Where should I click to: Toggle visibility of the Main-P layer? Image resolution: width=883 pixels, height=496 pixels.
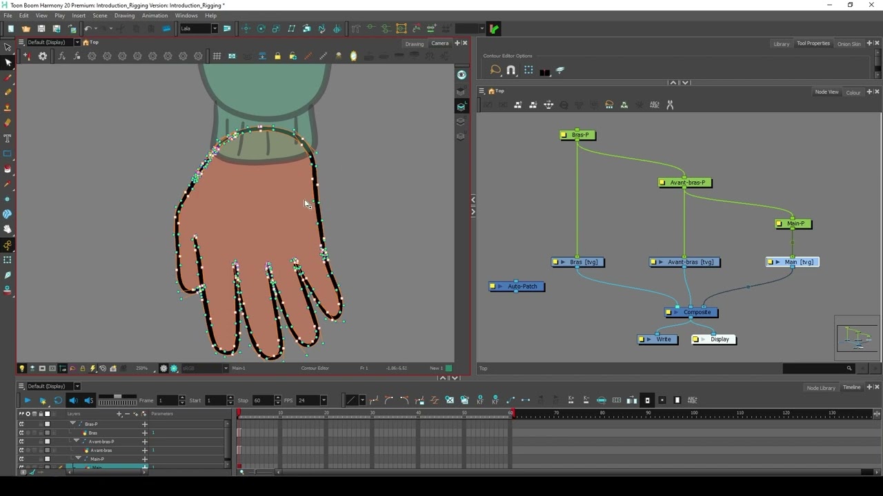tap(21, 459)
